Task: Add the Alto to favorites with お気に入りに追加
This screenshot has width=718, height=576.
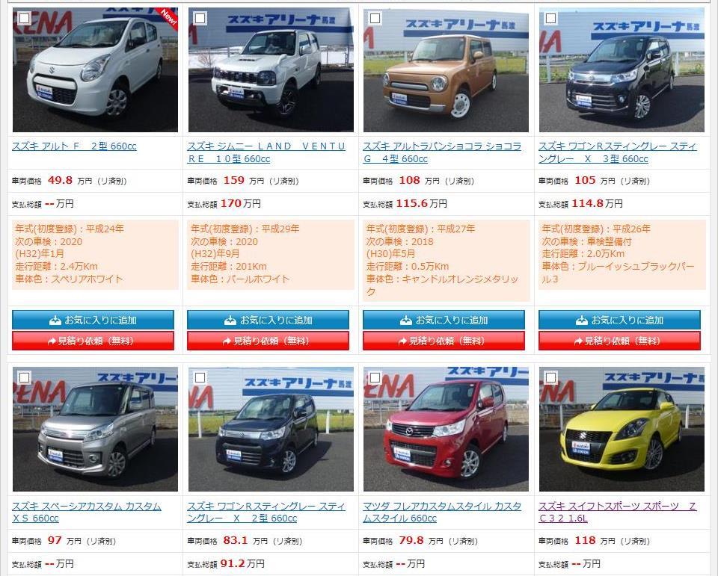Action: click(93, 320)
